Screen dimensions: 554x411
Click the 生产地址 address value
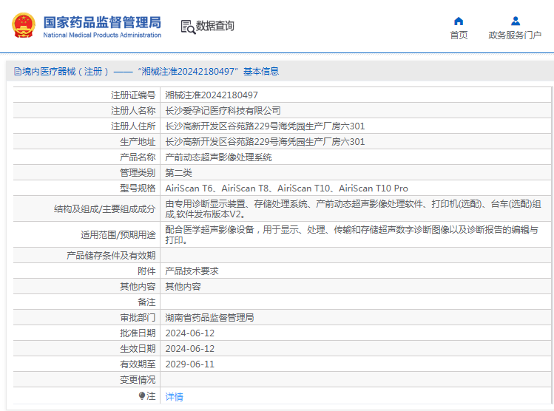click(x=265, y=142)
